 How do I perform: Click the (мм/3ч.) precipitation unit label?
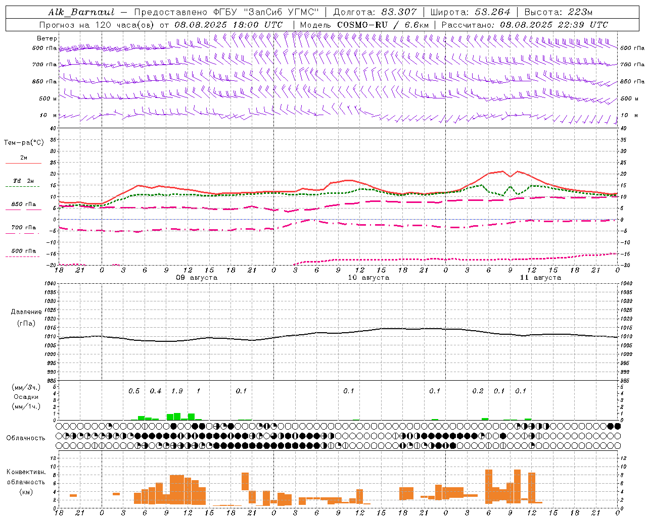[x=26, y=387]
